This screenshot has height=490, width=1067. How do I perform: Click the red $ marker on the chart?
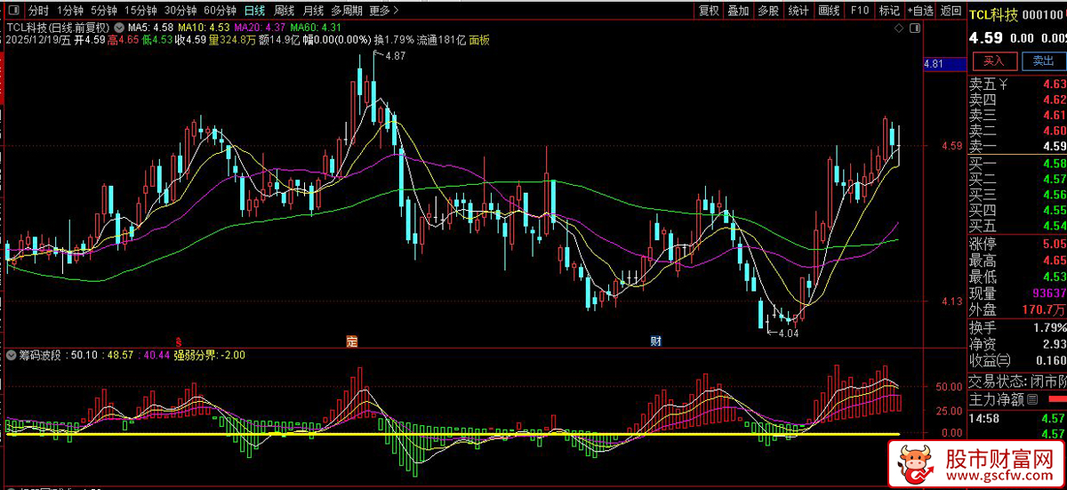pyautogui.click(x=178, y=341)
